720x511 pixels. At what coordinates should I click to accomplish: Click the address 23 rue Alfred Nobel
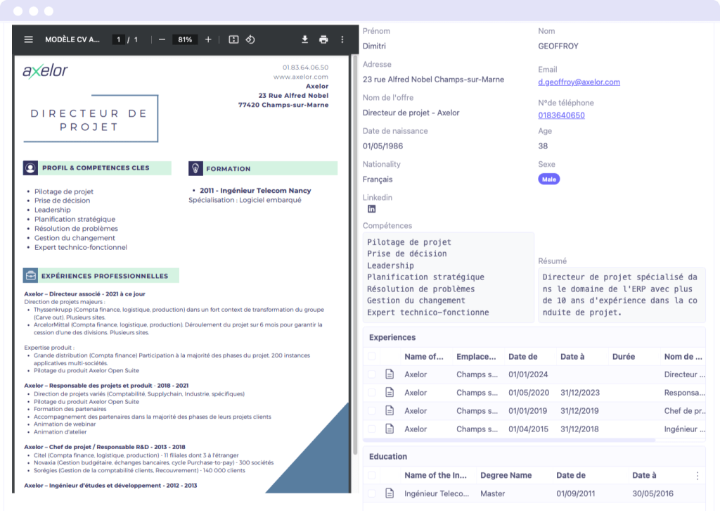coord(433,80)
